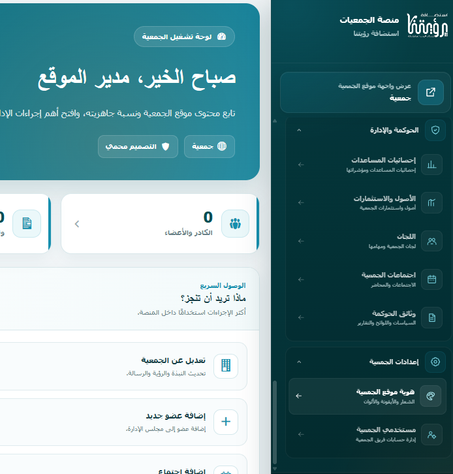
Task: Click the document icon for وثائق الحوكمة
Action: pos(431,318)
